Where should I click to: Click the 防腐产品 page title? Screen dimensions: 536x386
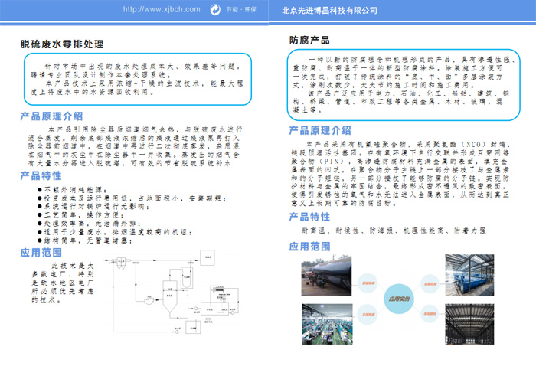point(309,40)
